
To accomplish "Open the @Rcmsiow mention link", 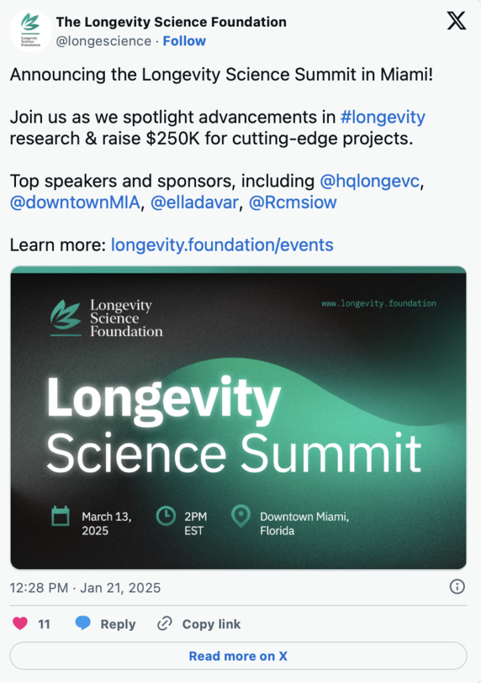I will [293, 202].
